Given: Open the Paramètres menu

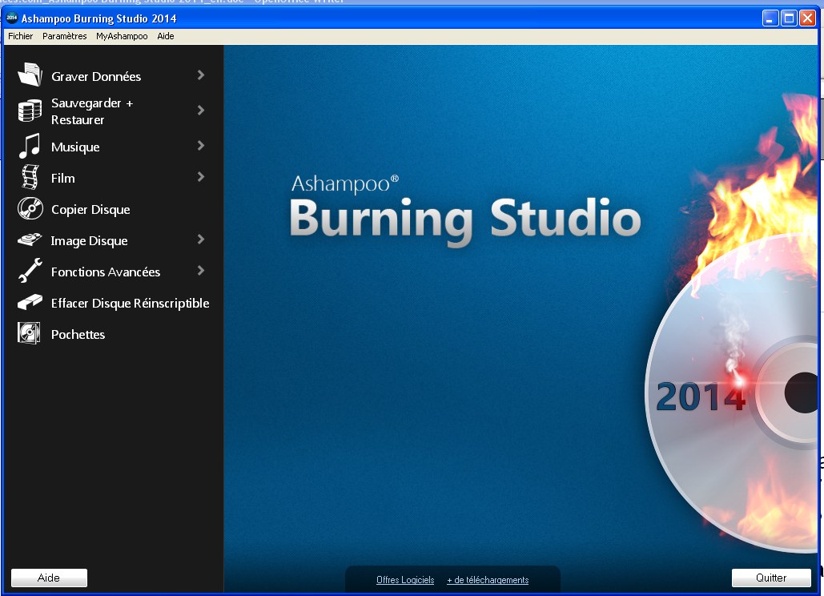Looking at the screenshot, I should click(65, 36).
